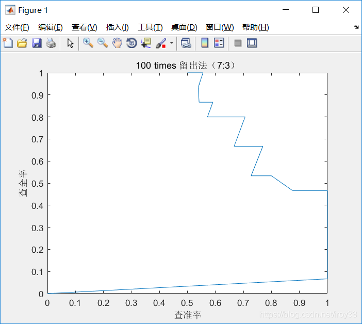Print the figure using printer icon
This screenshot has height=324, width=362.
pos(51,43)
